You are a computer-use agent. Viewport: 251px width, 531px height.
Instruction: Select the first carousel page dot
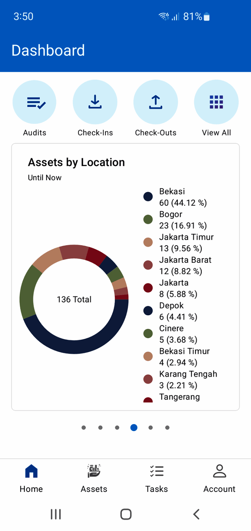[84, 428]
